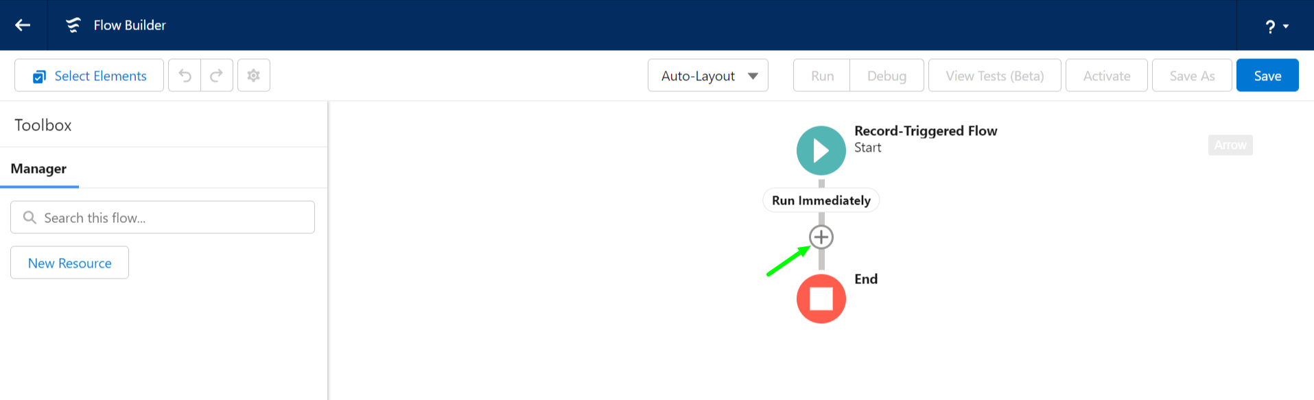Image resolution: width=1314 pixels, height=400 pixels.
Task: Redo the last action
Action: pyautogui.click(x=217, y=75)
